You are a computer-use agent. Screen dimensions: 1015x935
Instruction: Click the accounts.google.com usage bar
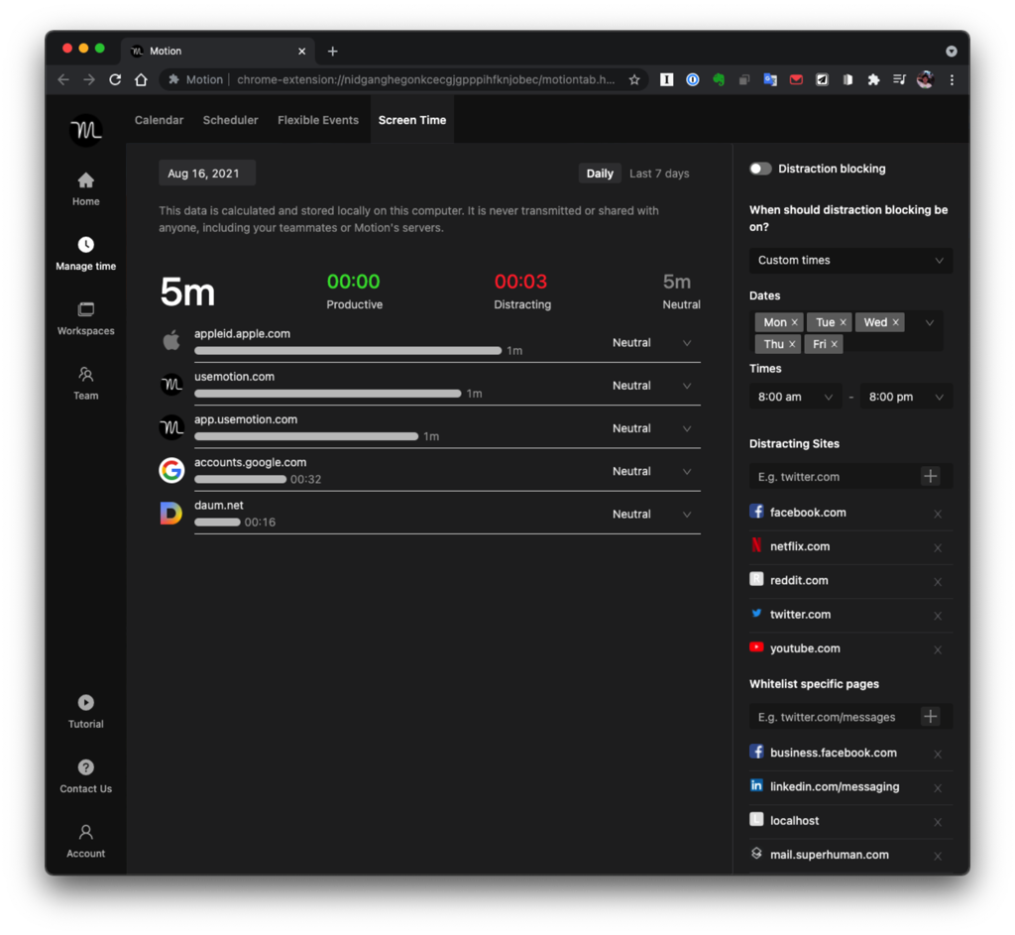240,479
